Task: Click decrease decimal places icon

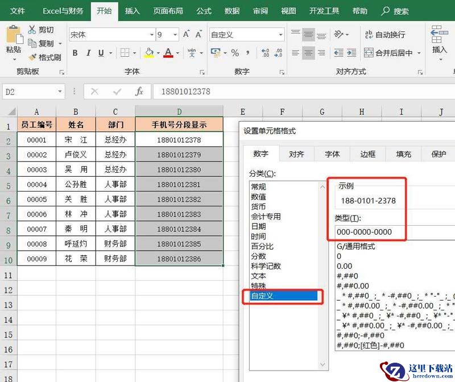Action: click(278, 53)
